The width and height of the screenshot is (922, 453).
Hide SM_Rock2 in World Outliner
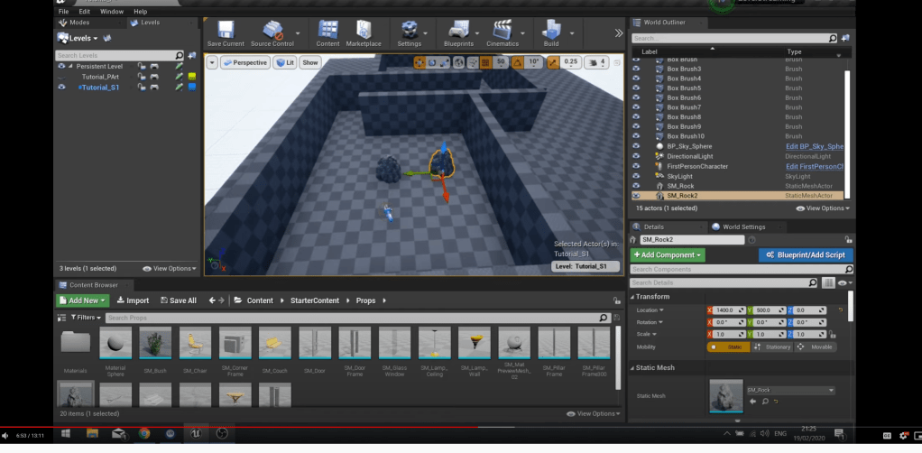[637, 195]
